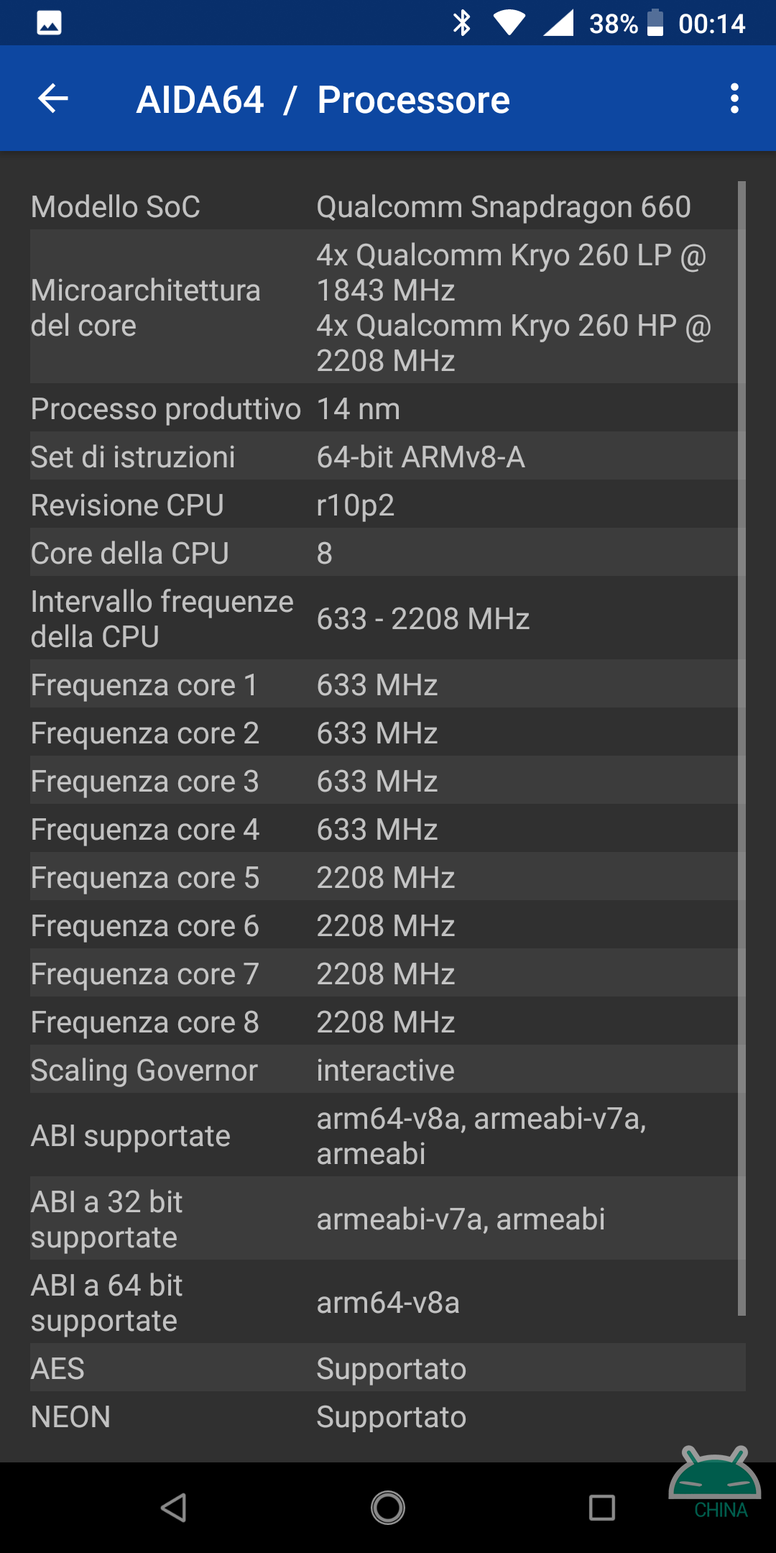Tap the Revisione CPU r10p2 entry

(384, 505)
